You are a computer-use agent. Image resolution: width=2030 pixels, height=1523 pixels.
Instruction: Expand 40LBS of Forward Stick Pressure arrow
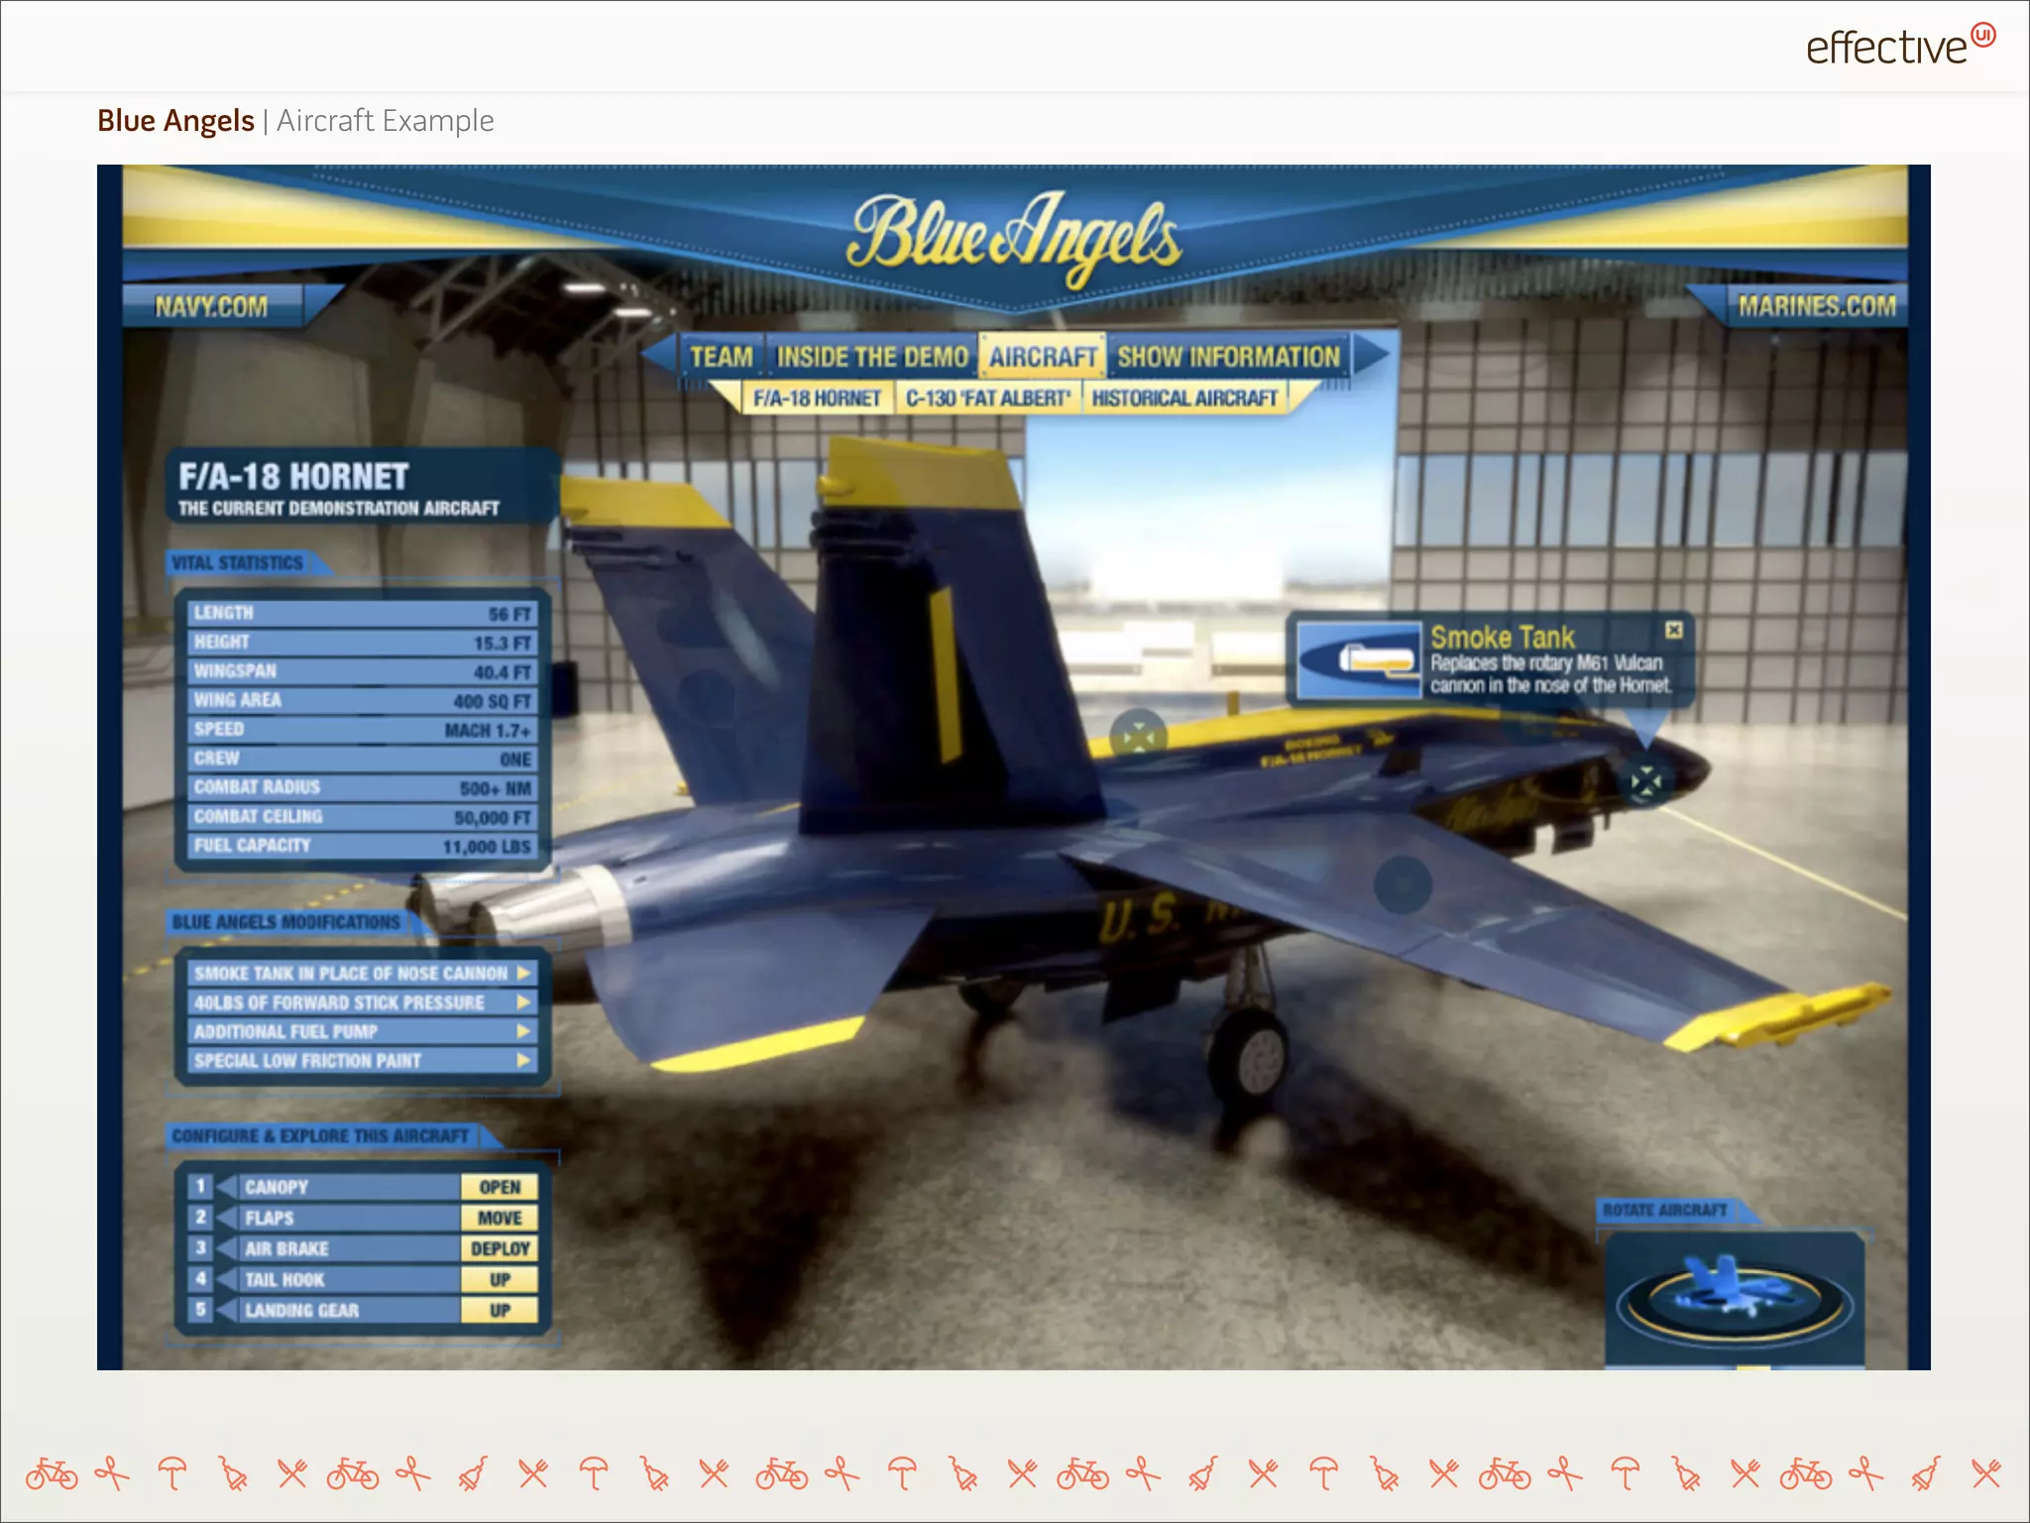pyautogui.click(x=524, y=1002)
